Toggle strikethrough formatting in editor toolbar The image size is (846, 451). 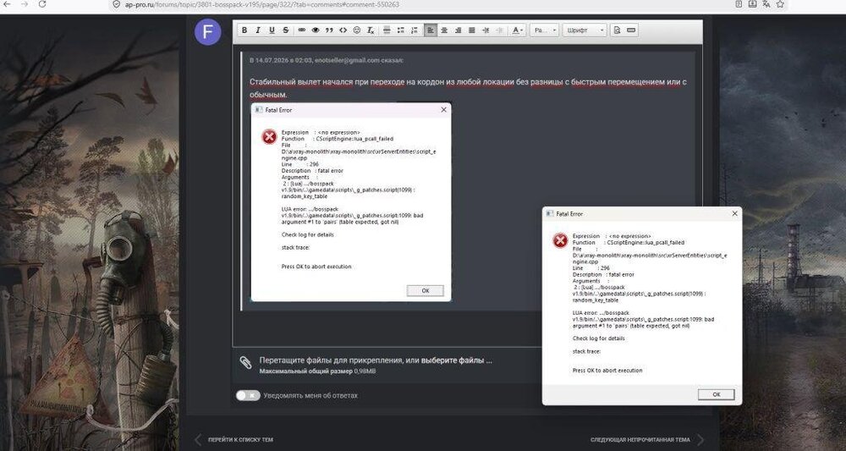(x=285, y=30)
